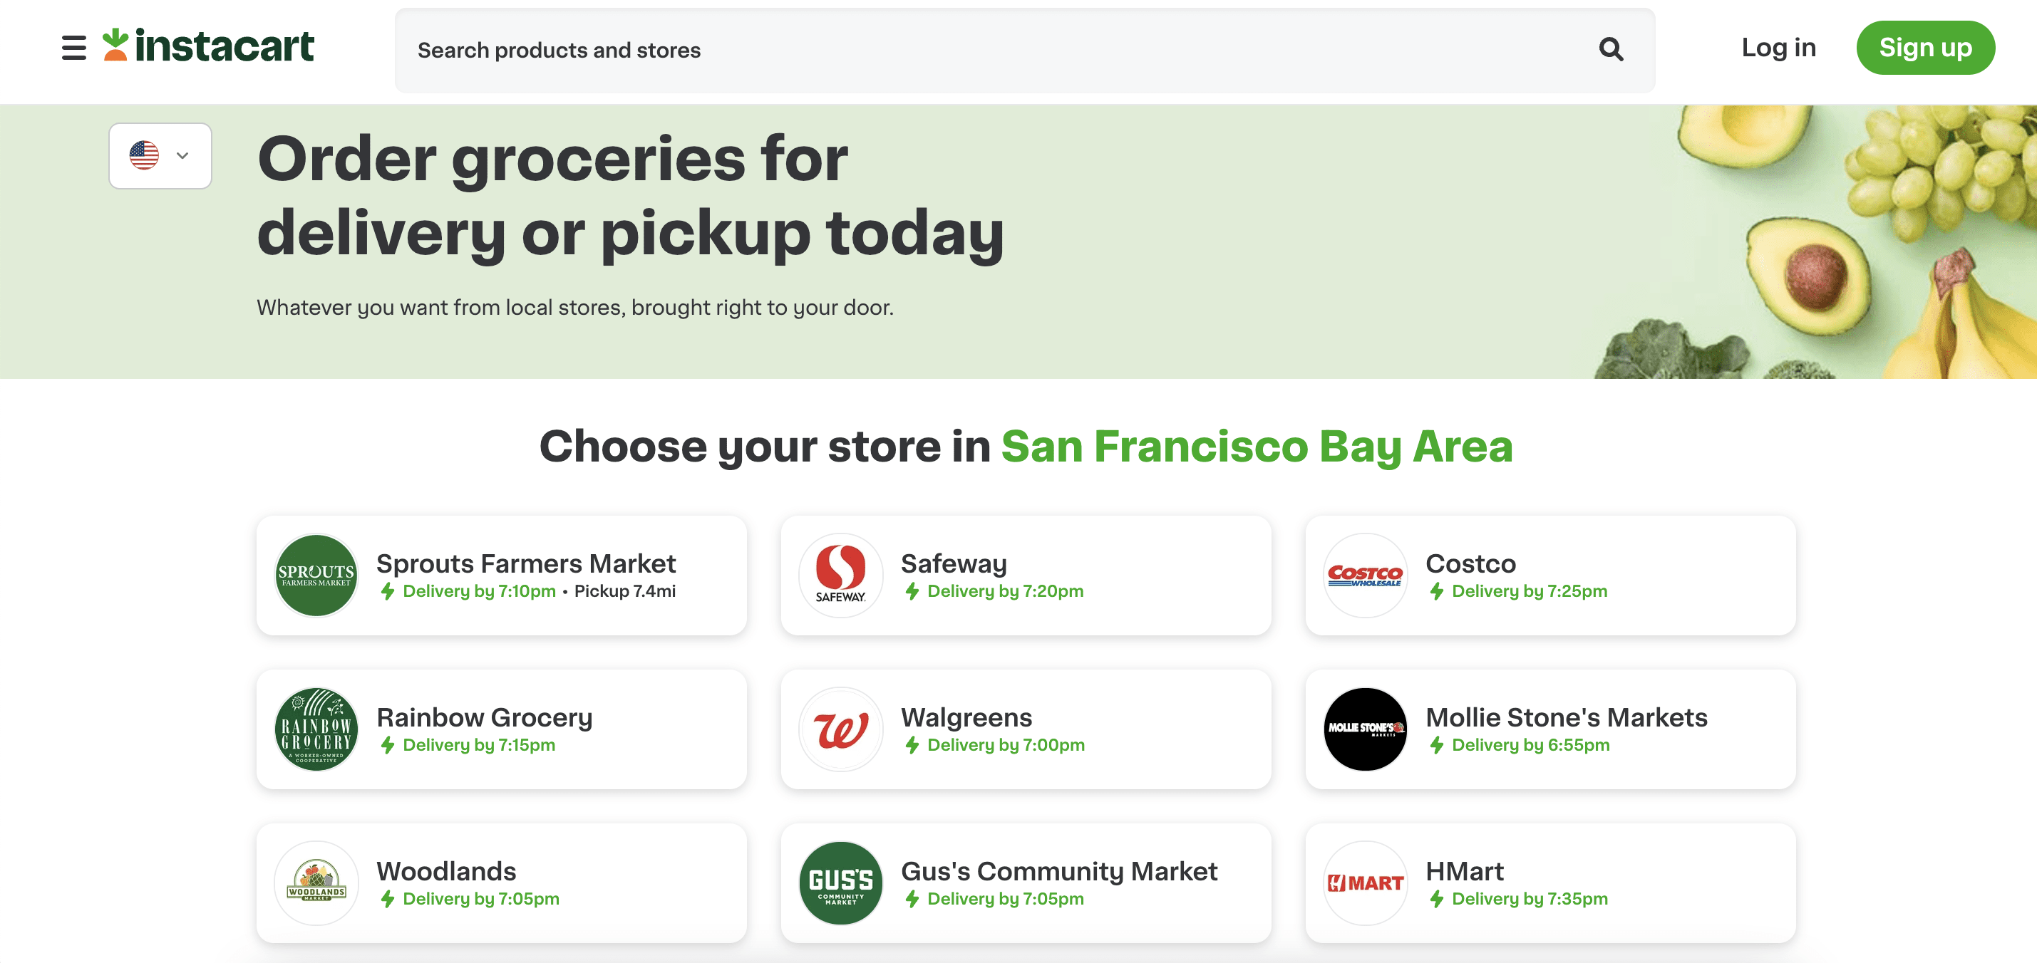This screenshot has height=963, width=2037.
Task: Click the Log in link
Action: (1778, 48)
